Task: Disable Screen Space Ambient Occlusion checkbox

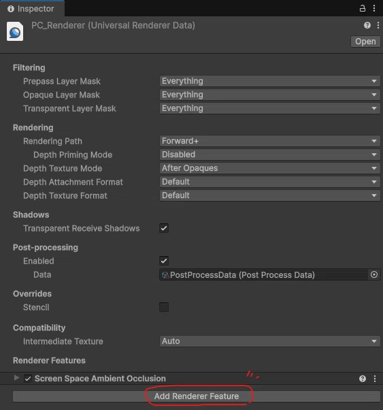Action: (28, 379)
